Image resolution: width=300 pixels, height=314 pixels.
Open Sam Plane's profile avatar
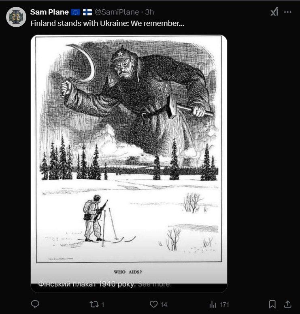pyautogui.click(x=16, y=17)
